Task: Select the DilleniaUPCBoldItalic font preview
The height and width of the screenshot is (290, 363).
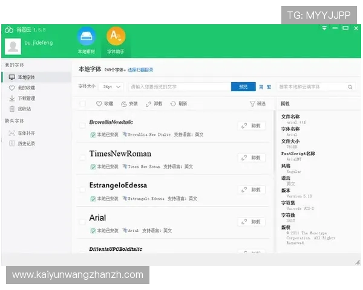Action: (116, 249)
